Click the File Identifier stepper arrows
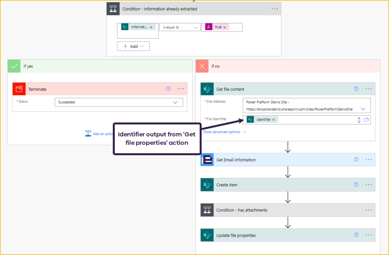Image resolution: width=389 pixels, height=255 pixels. tap(359, 120)
